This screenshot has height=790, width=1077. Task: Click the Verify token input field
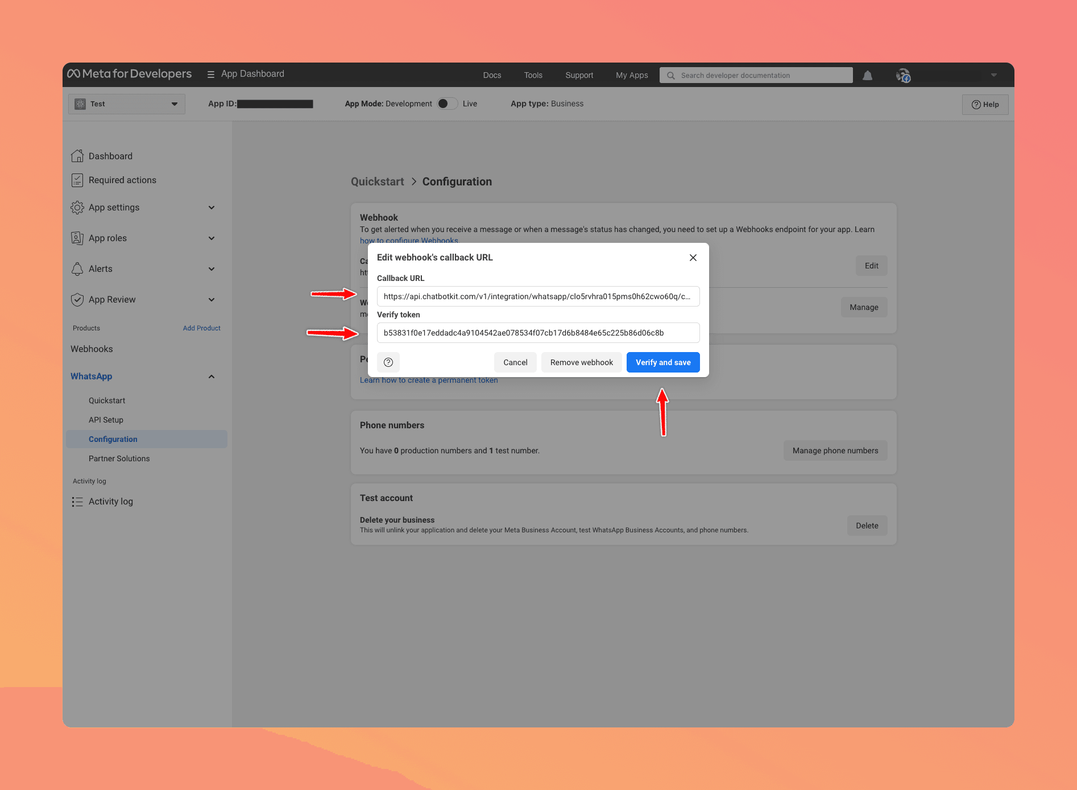pyautogui.click(x=538, y=333)
